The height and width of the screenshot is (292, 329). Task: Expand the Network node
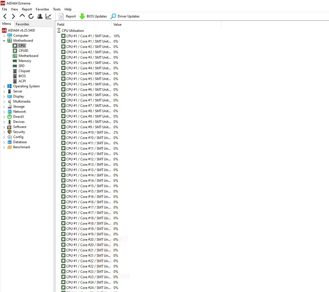click(x=4, y=112)
